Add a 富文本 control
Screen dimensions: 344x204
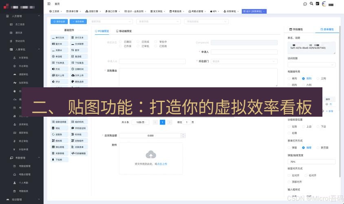coord(60,44)
